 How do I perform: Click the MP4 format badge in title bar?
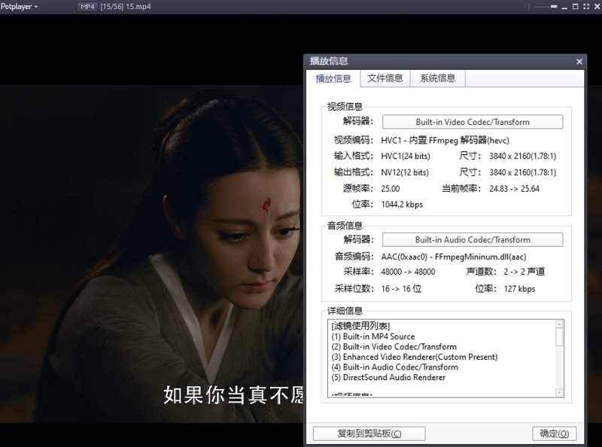tap(87, 7)
